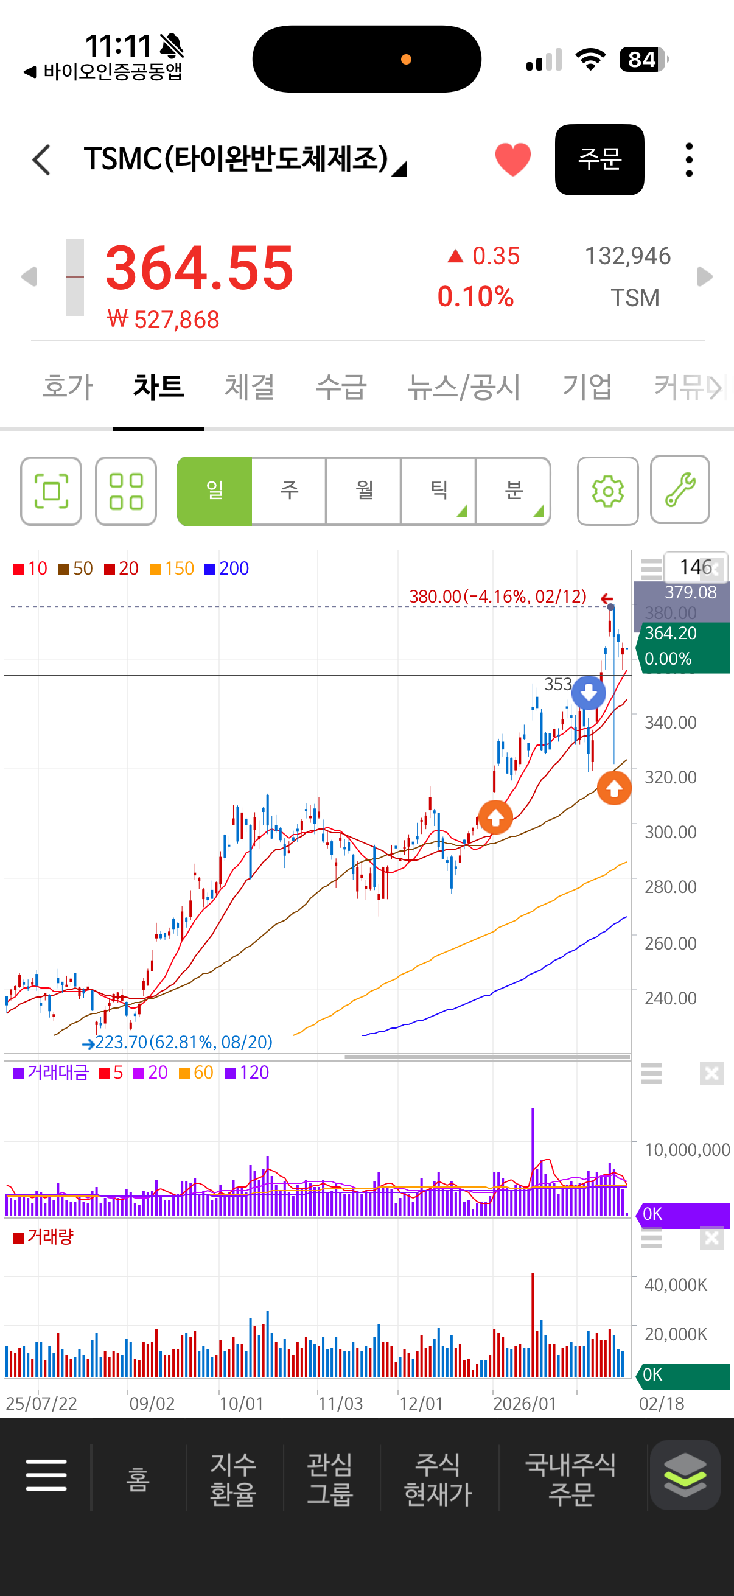The image size is (734, 1596).
Task: Open the 분 minute period dropdown
Action: (514, 491)
